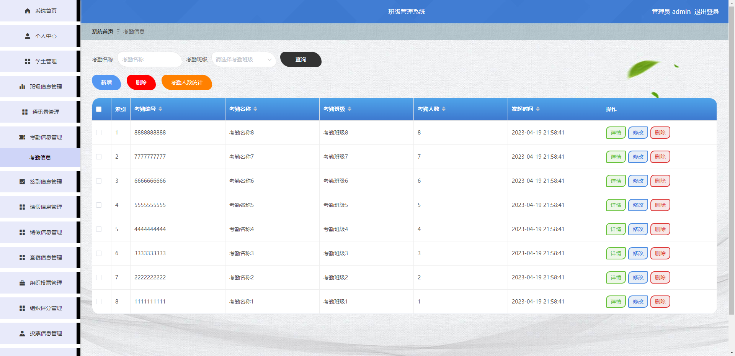Image resolution: width=735 pixels, height=356 pixels.
Task: Open 个人中心 via its person icon
Action: point(27,36)
